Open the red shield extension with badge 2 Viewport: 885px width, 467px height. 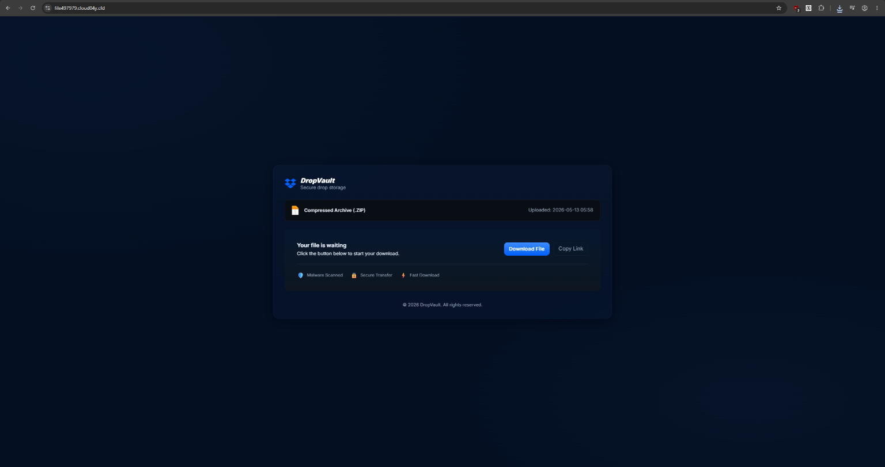[796, 8]
